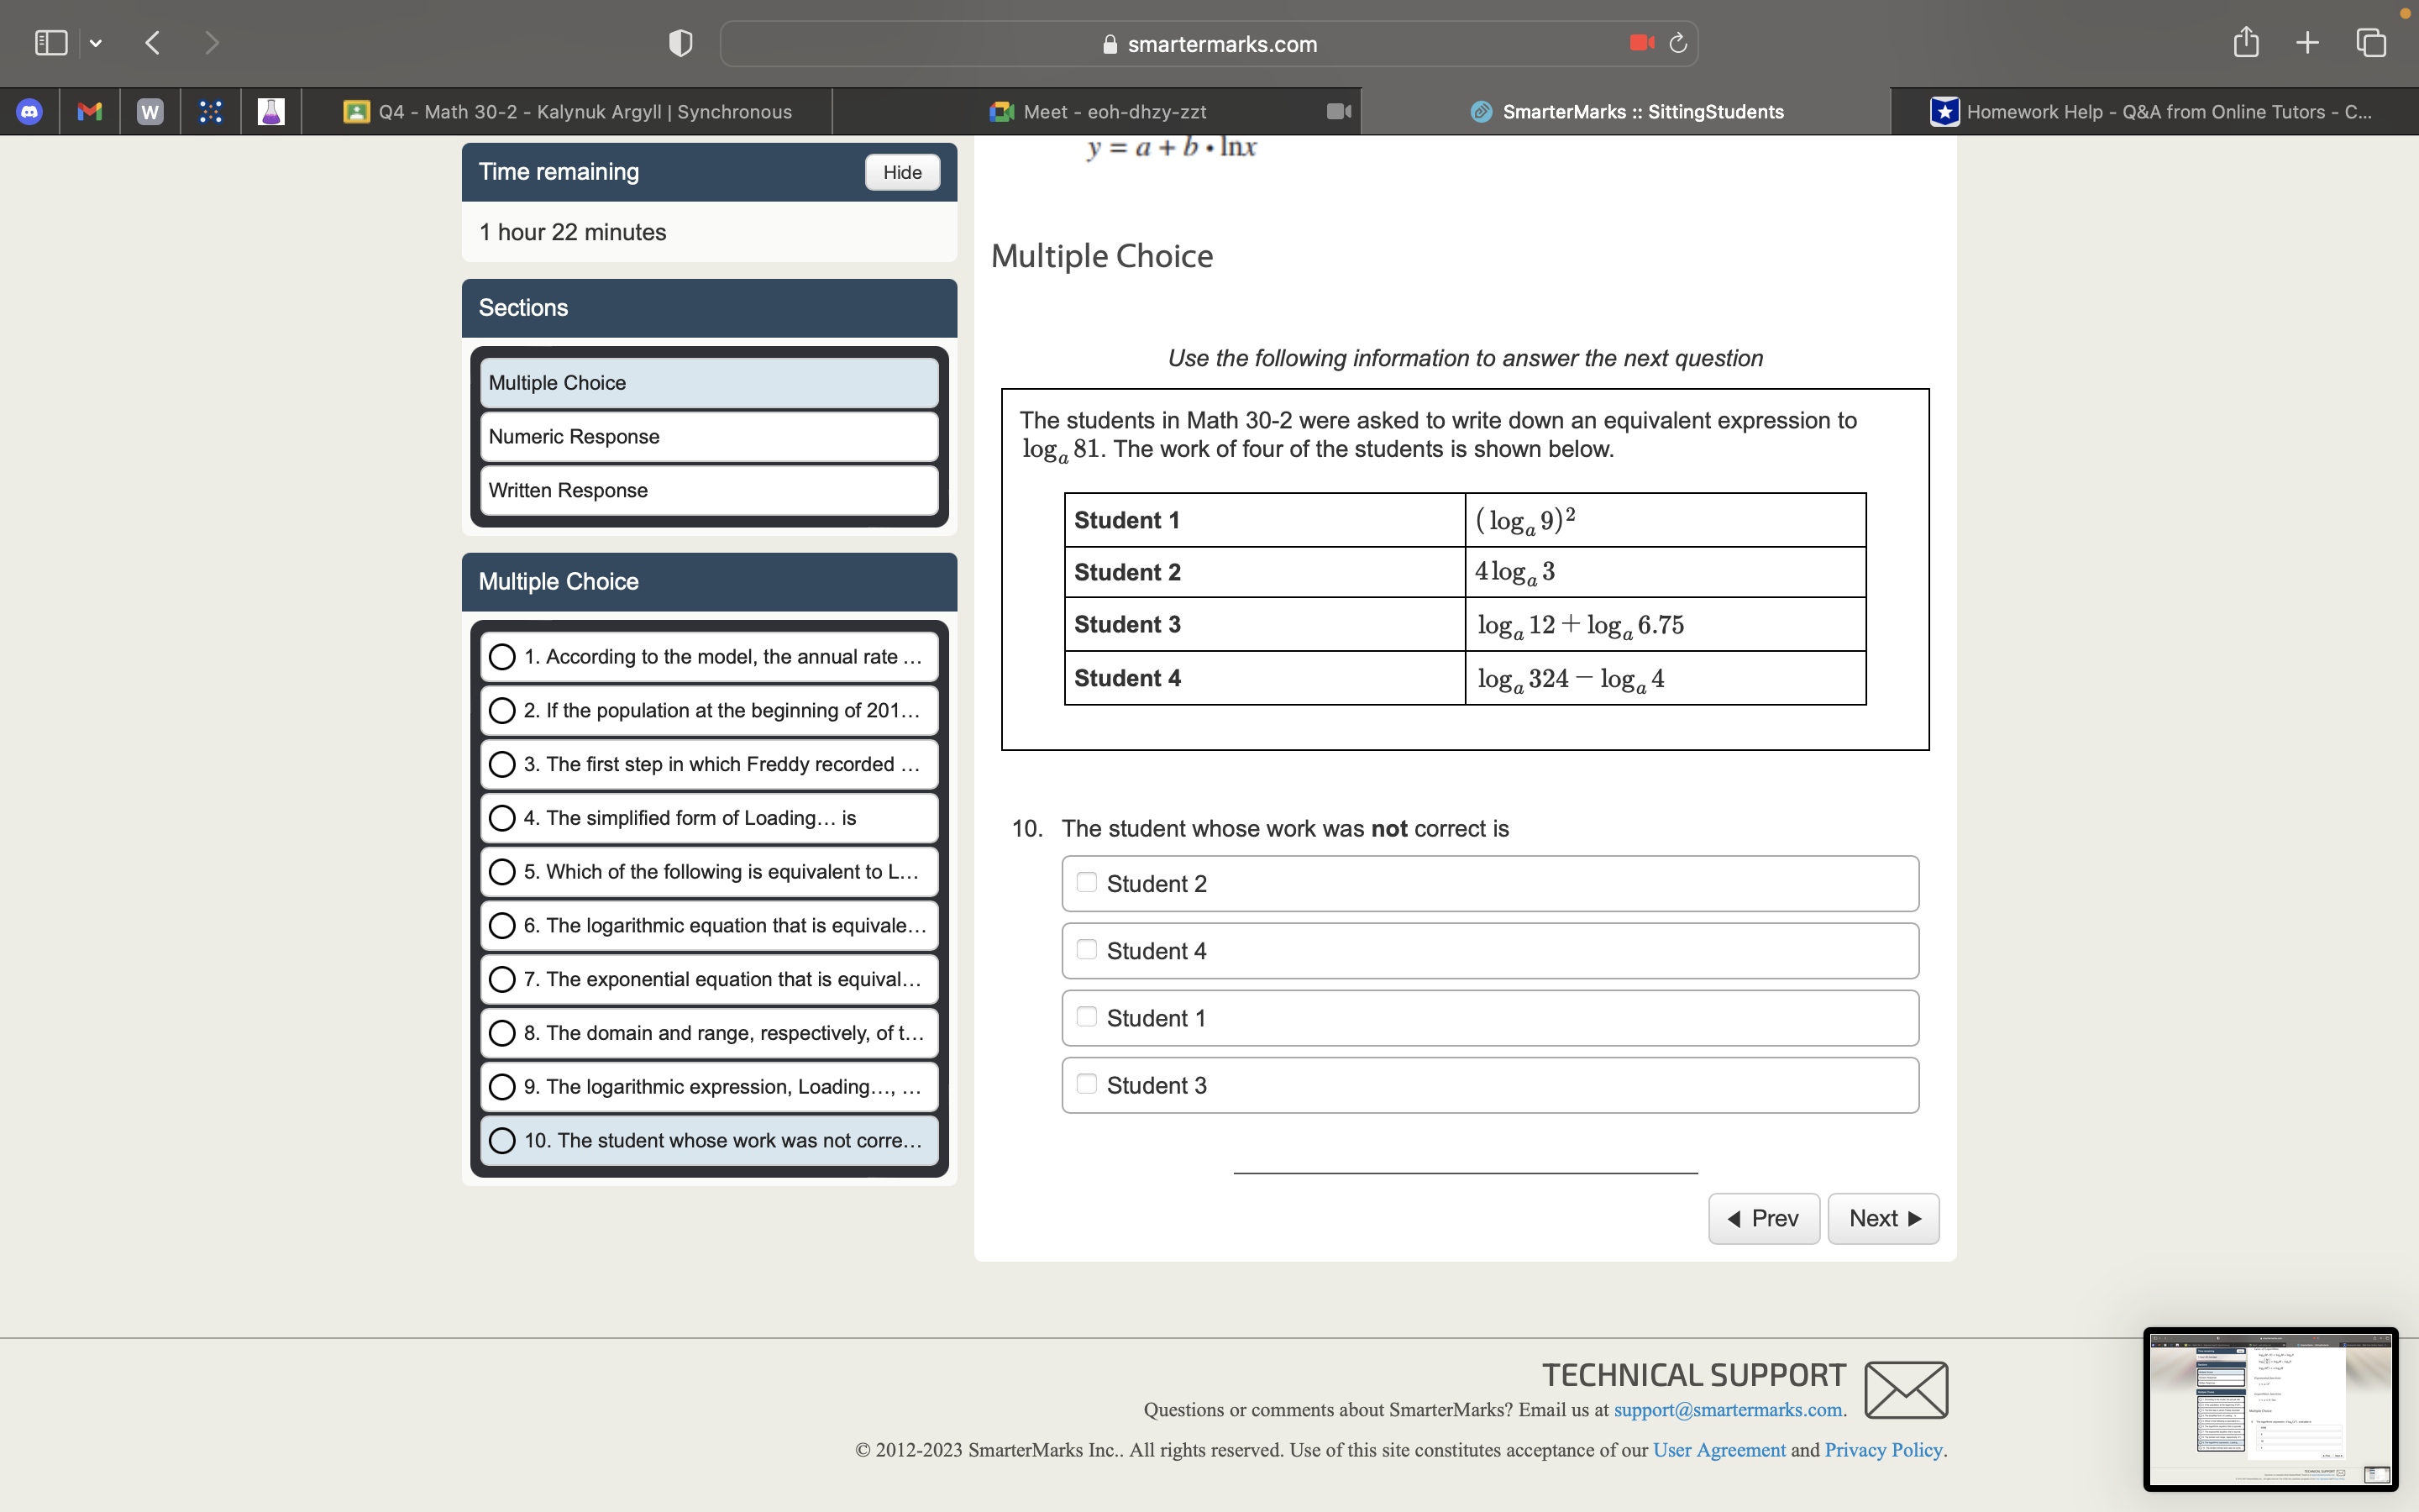Click the Safari sidebar toggle icon
The width and height of the screenshot is (2419, 1512).
50,43
